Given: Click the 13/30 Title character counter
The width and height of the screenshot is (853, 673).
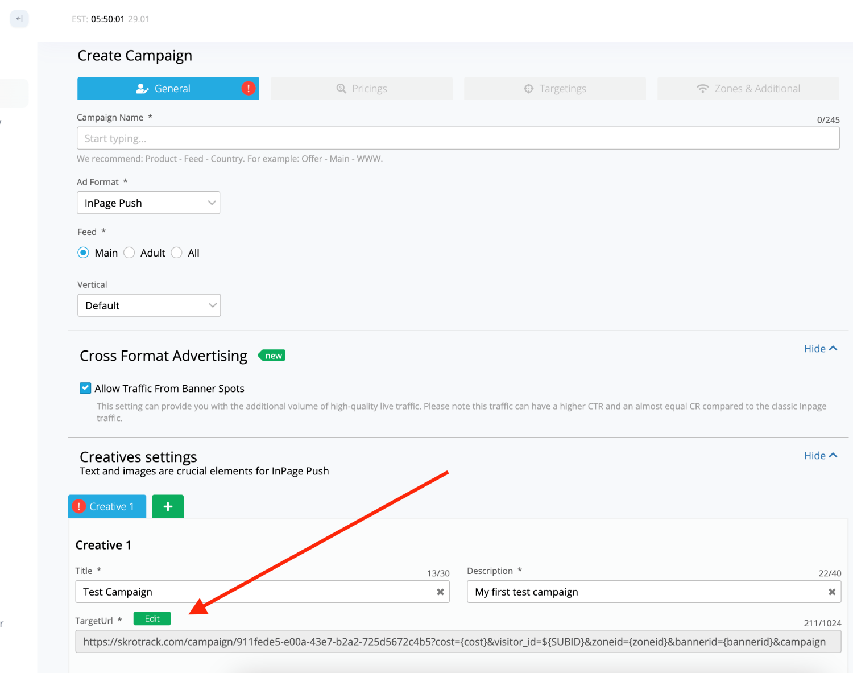Looking at the screenshot, I should (438, 573).
